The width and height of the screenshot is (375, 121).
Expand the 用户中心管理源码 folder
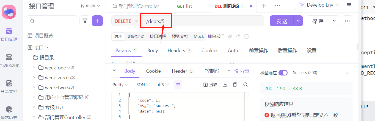click(x=34, y=97)
